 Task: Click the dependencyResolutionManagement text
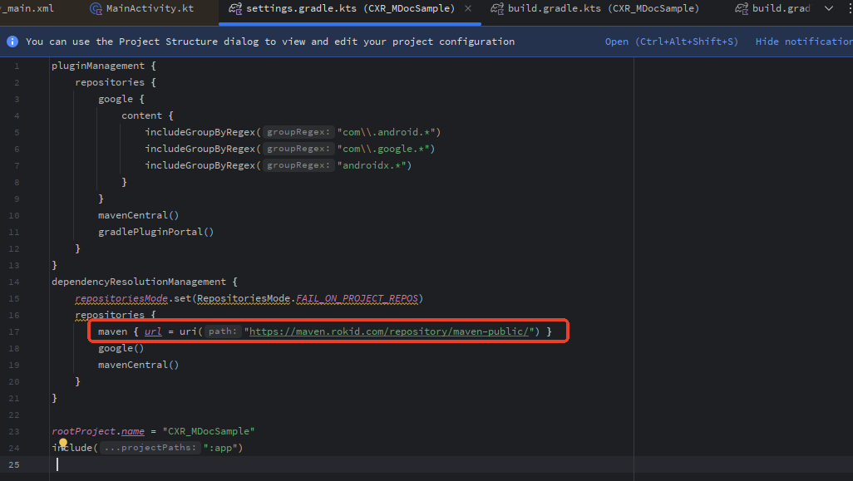point(139,282)
